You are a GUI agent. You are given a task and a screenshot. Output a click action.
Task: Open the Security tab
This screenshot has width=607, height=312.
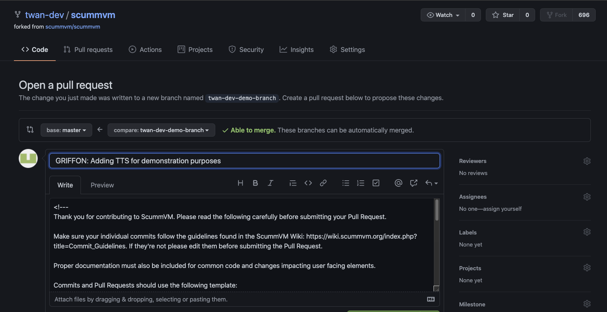coord(246,50)
